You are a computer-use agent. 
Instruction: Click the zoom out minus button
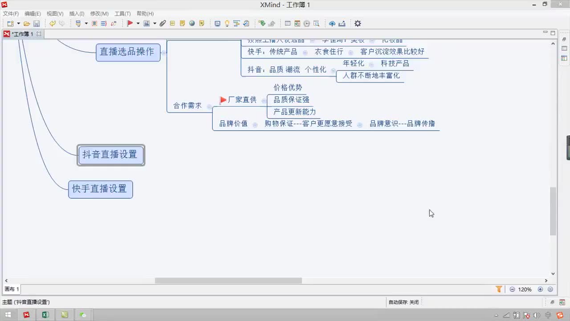click(x=512, y=289)
